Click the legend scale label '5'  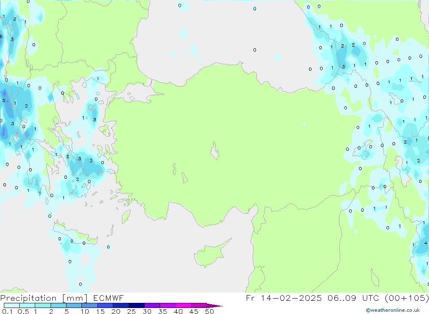66,311
